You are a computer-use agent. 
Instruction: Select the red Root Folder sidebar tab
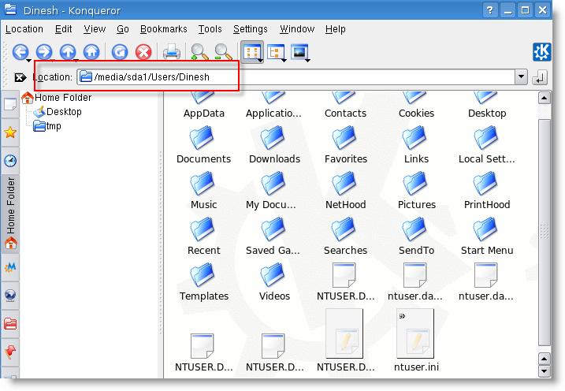10,324
